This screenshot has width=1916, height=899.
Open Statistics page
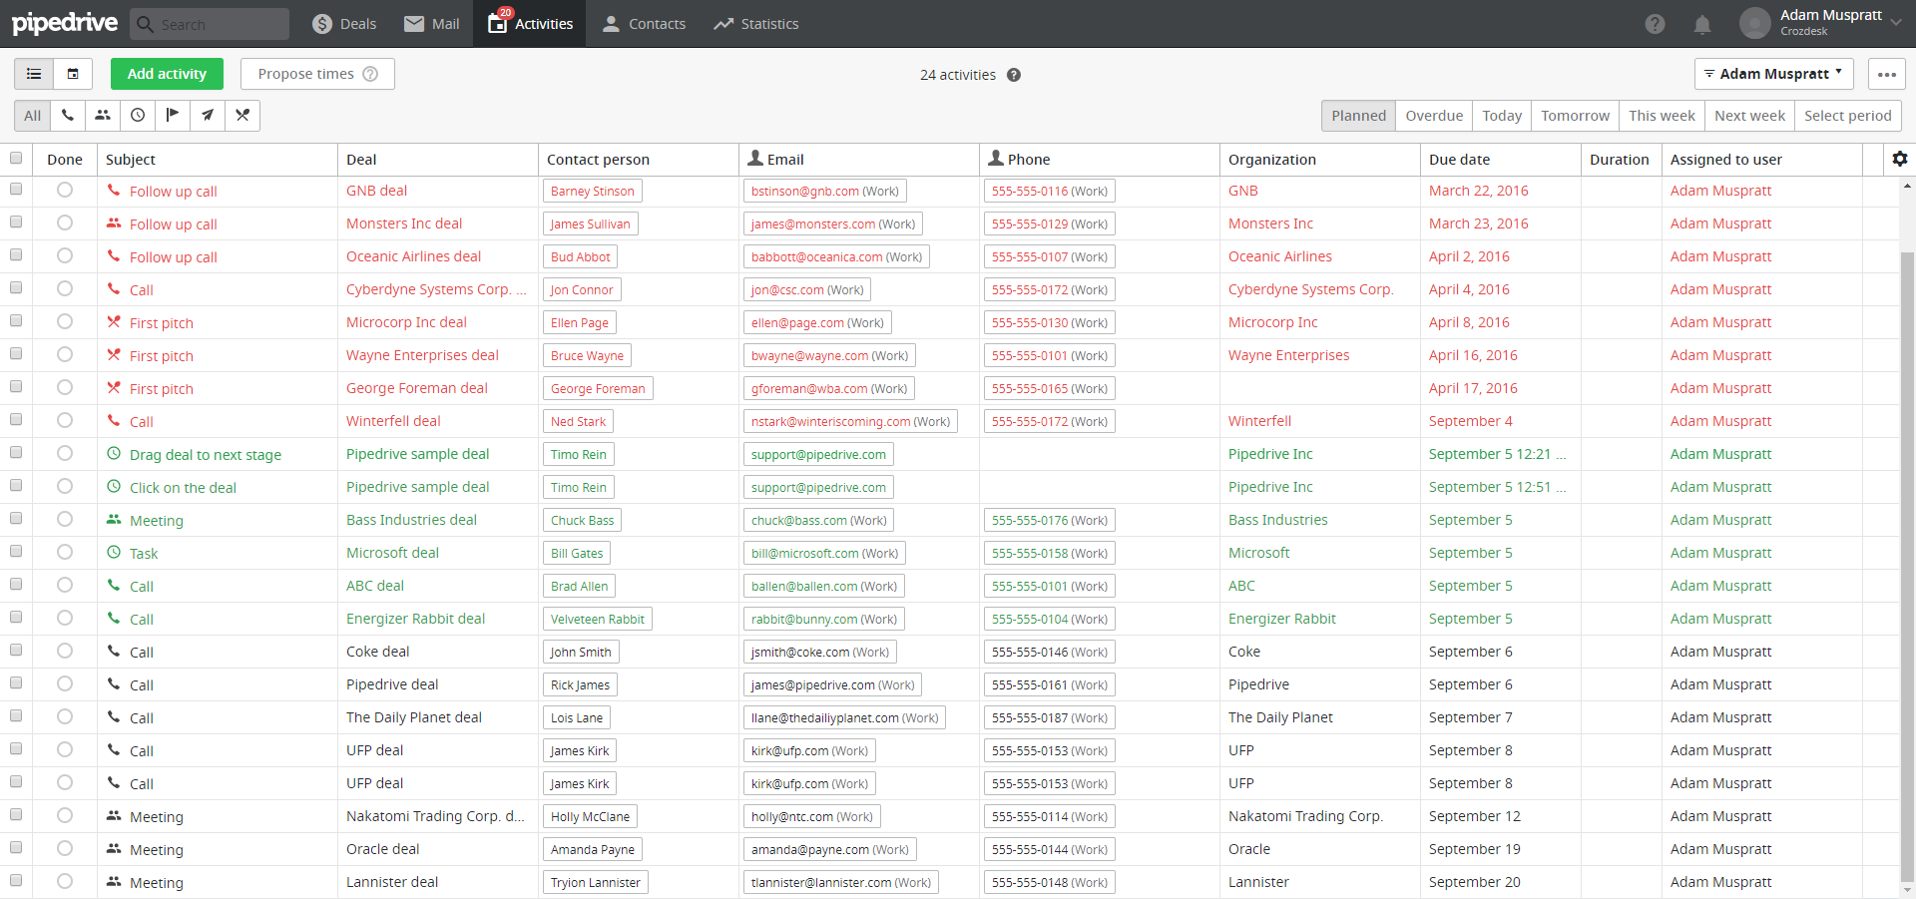[x=755, y=24]
